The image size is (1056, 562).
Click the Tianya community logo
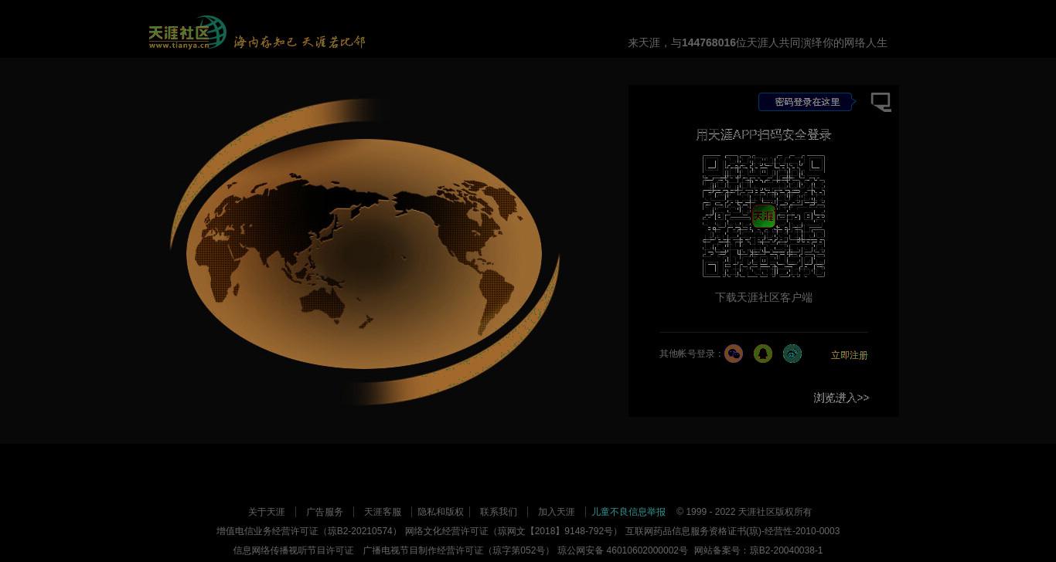(187, 32)
